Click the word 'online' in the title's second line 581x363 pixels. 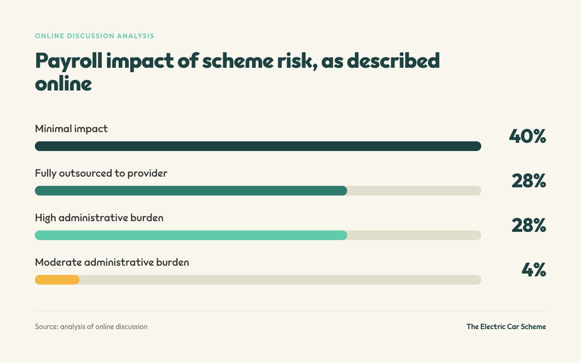(x=63, y=83)
